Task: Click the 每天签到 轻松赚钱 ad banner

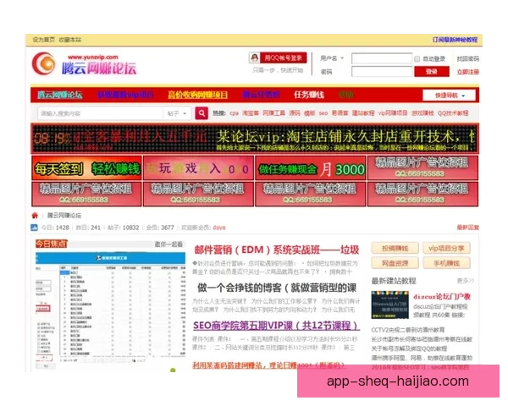Action: tap(86, 168)
